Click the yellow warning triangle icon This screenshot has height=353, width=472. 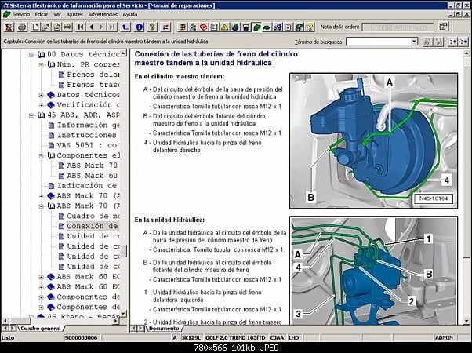tap(224, 27)
